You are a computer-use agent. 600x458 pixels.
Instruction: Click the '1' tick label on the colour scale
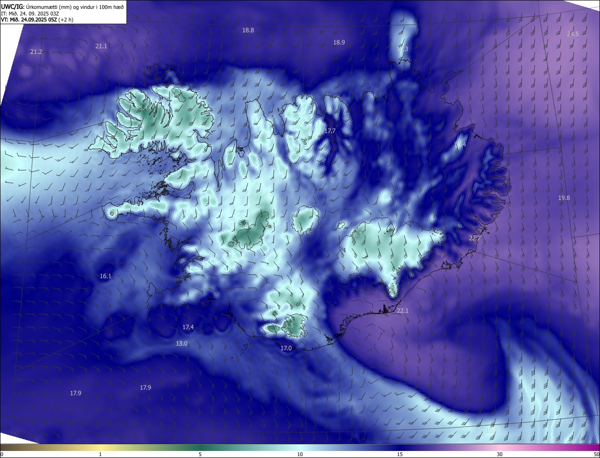[100, 454]
